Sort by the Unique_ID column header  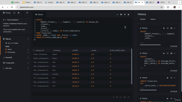40,50
